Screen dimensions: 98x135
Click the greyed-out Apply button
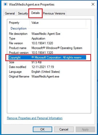pos(85,129)
